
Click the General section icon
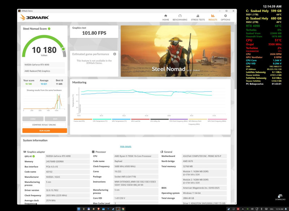tap(161, 152)
